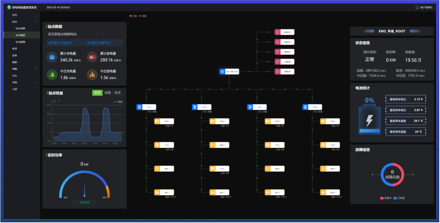The width and height of the screenshot is (440, 223).
Task: Click the EMS_平高_ROOT node icon
Action: pyautogui.click(x=222, y=71)
